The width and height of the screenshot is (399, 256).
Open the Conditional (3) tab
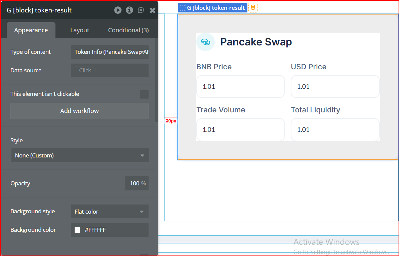[x=128, y=30]
